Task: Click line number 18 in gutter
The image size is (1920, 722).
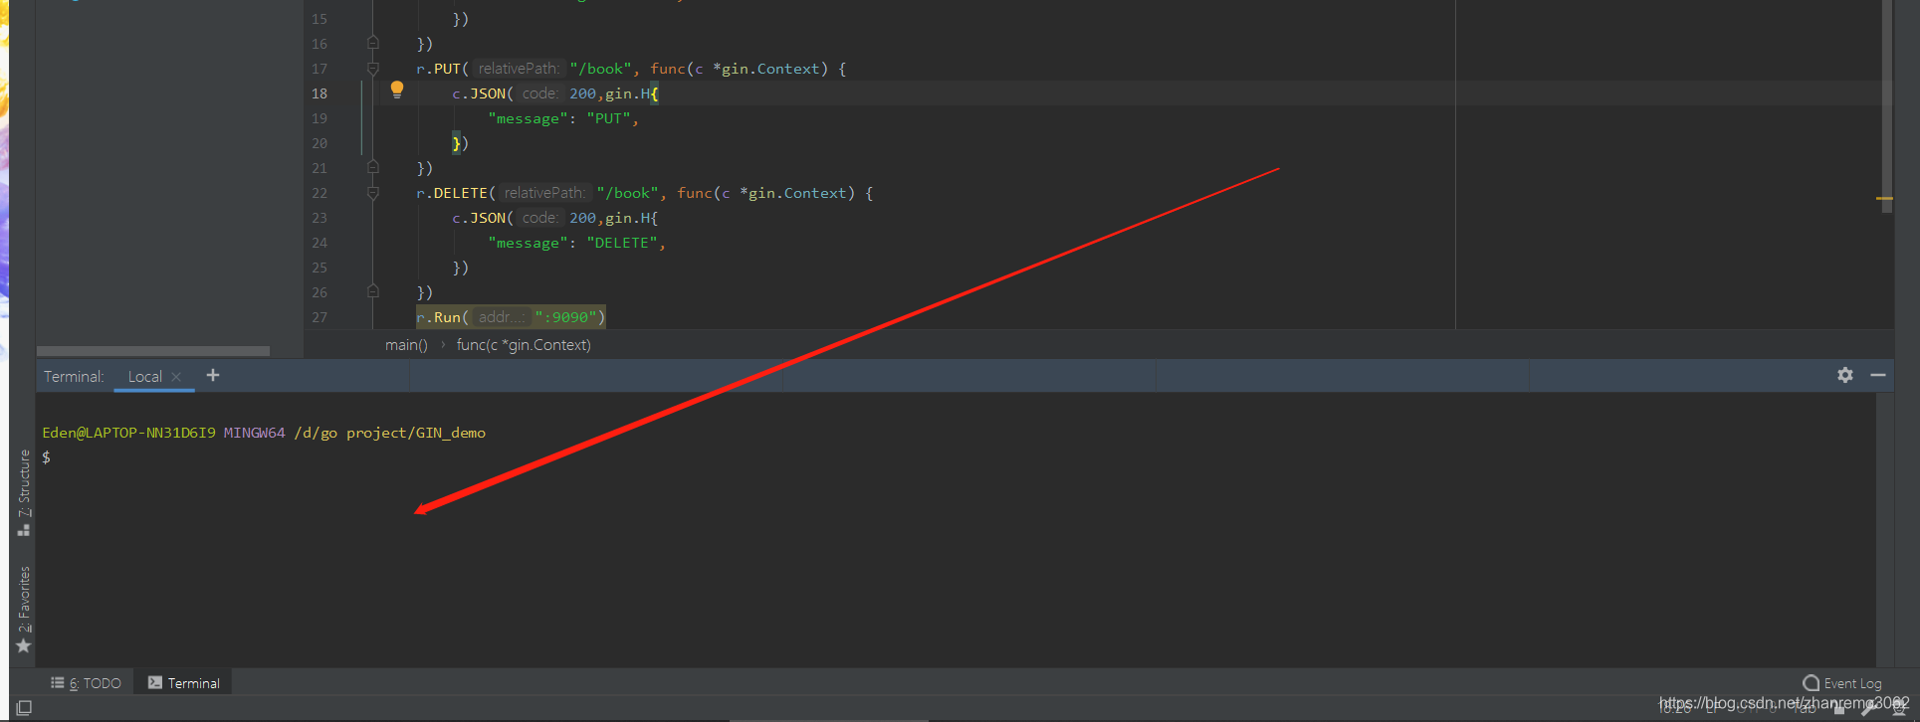Action: [320, 93]
